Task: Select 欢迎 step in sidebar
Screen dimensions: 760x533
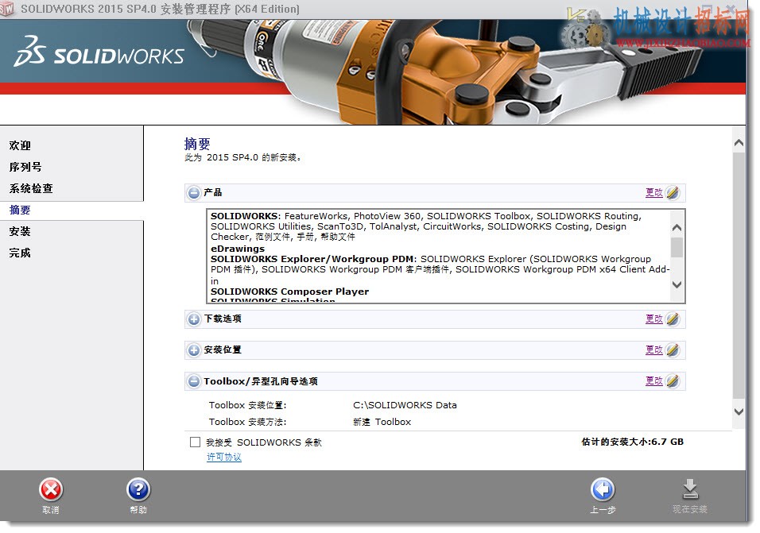Action: click(x=20, y=145)
